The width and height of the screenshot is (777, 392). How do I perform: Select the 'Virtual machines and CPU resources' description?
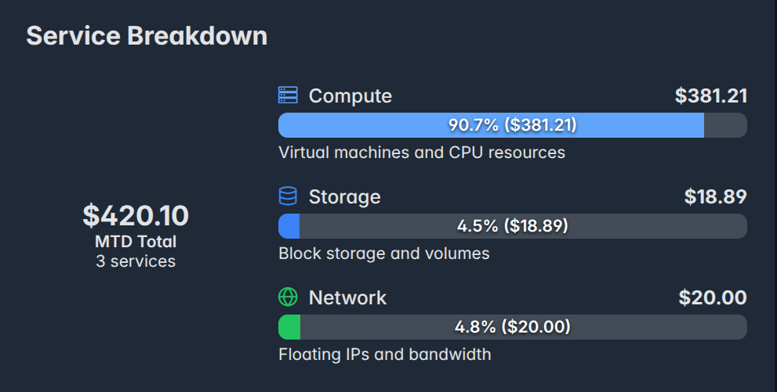point(421,153)
